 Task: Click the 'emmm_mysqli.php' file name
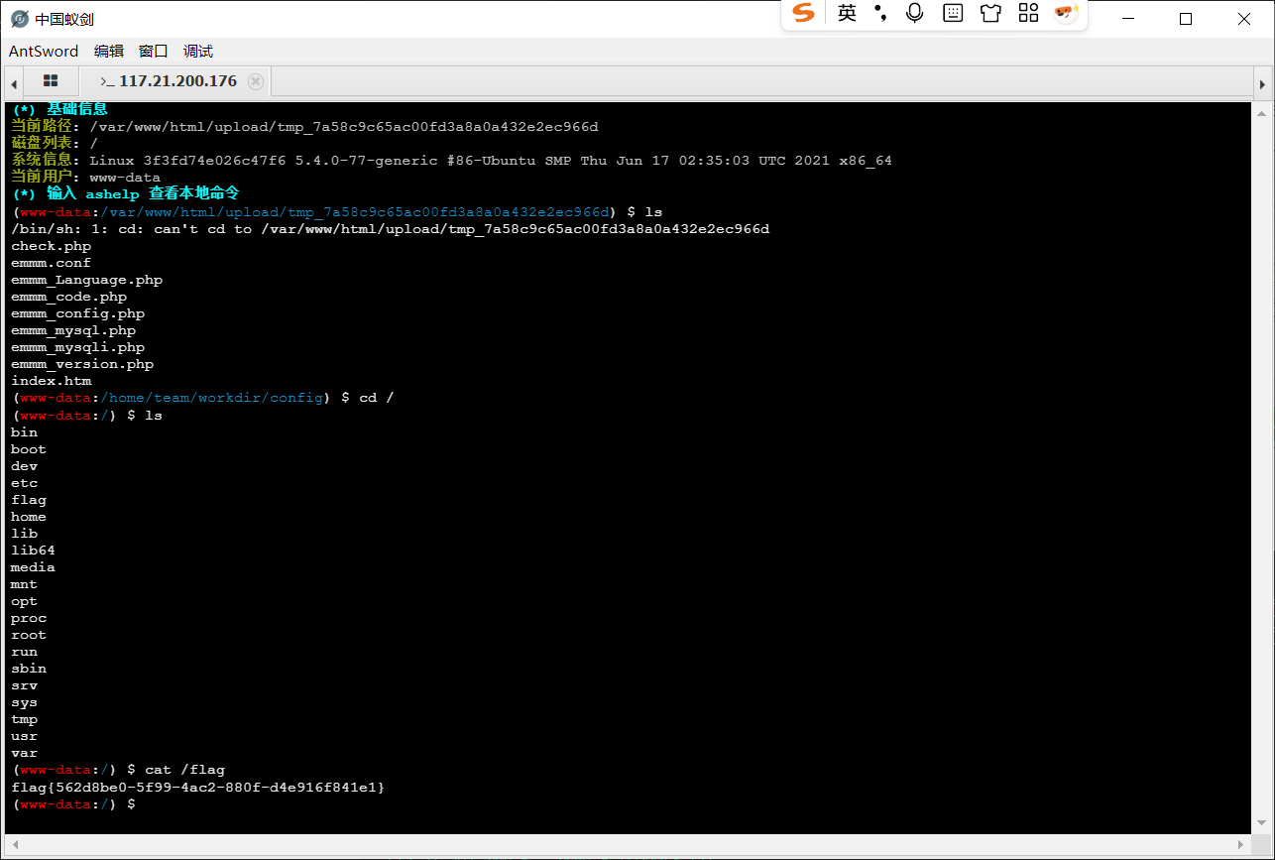(x=77, y=347)
